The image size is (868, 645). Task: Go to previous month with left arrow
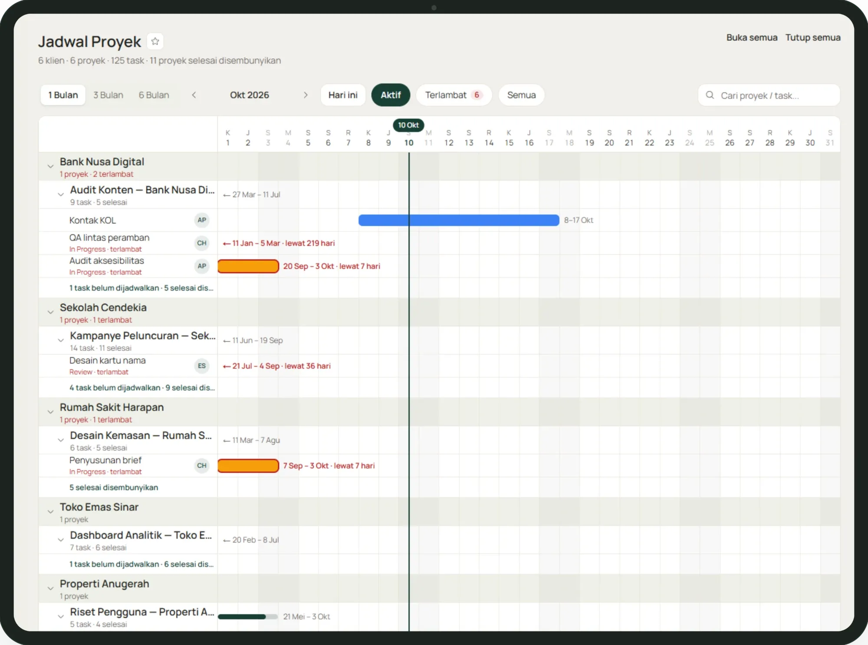tap(194, 95)
